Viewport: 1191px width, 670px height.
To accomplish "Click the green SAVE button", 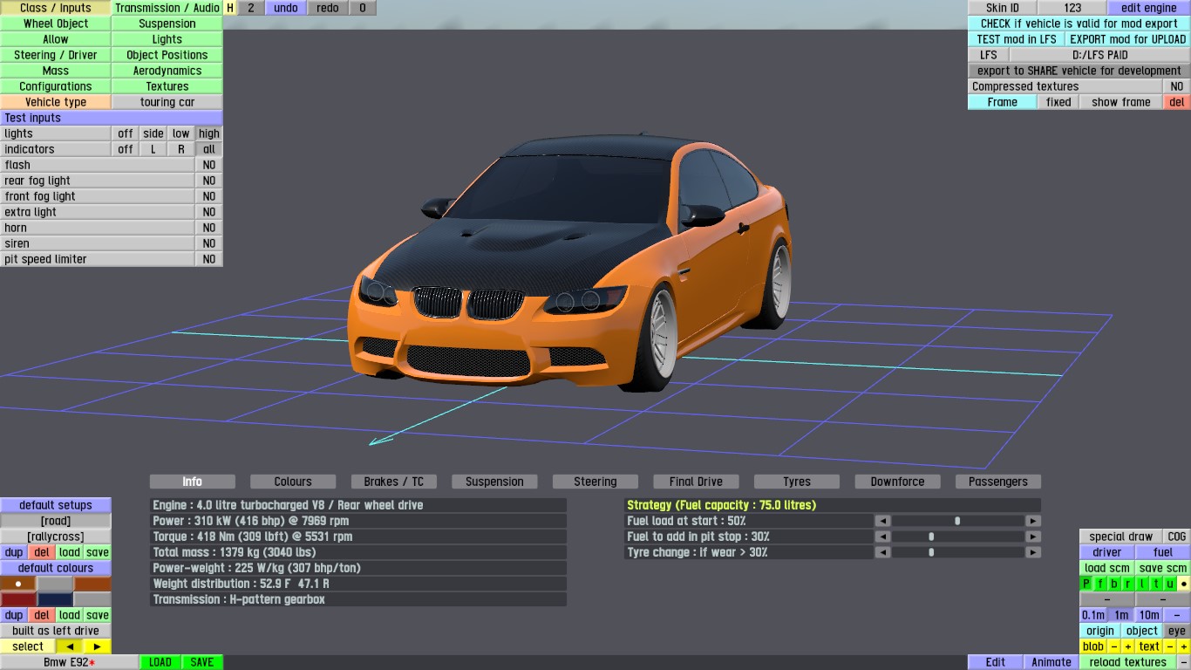I will tap(202, 662).
